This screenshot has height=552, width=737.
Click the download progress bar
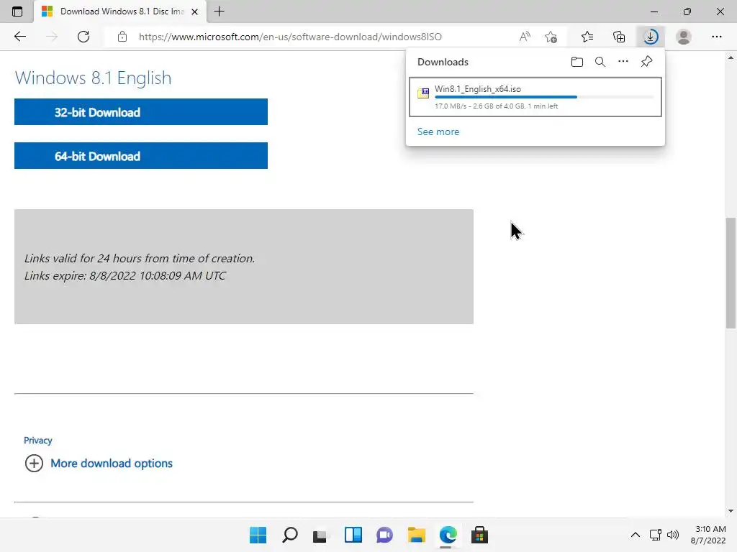(544, 97)
